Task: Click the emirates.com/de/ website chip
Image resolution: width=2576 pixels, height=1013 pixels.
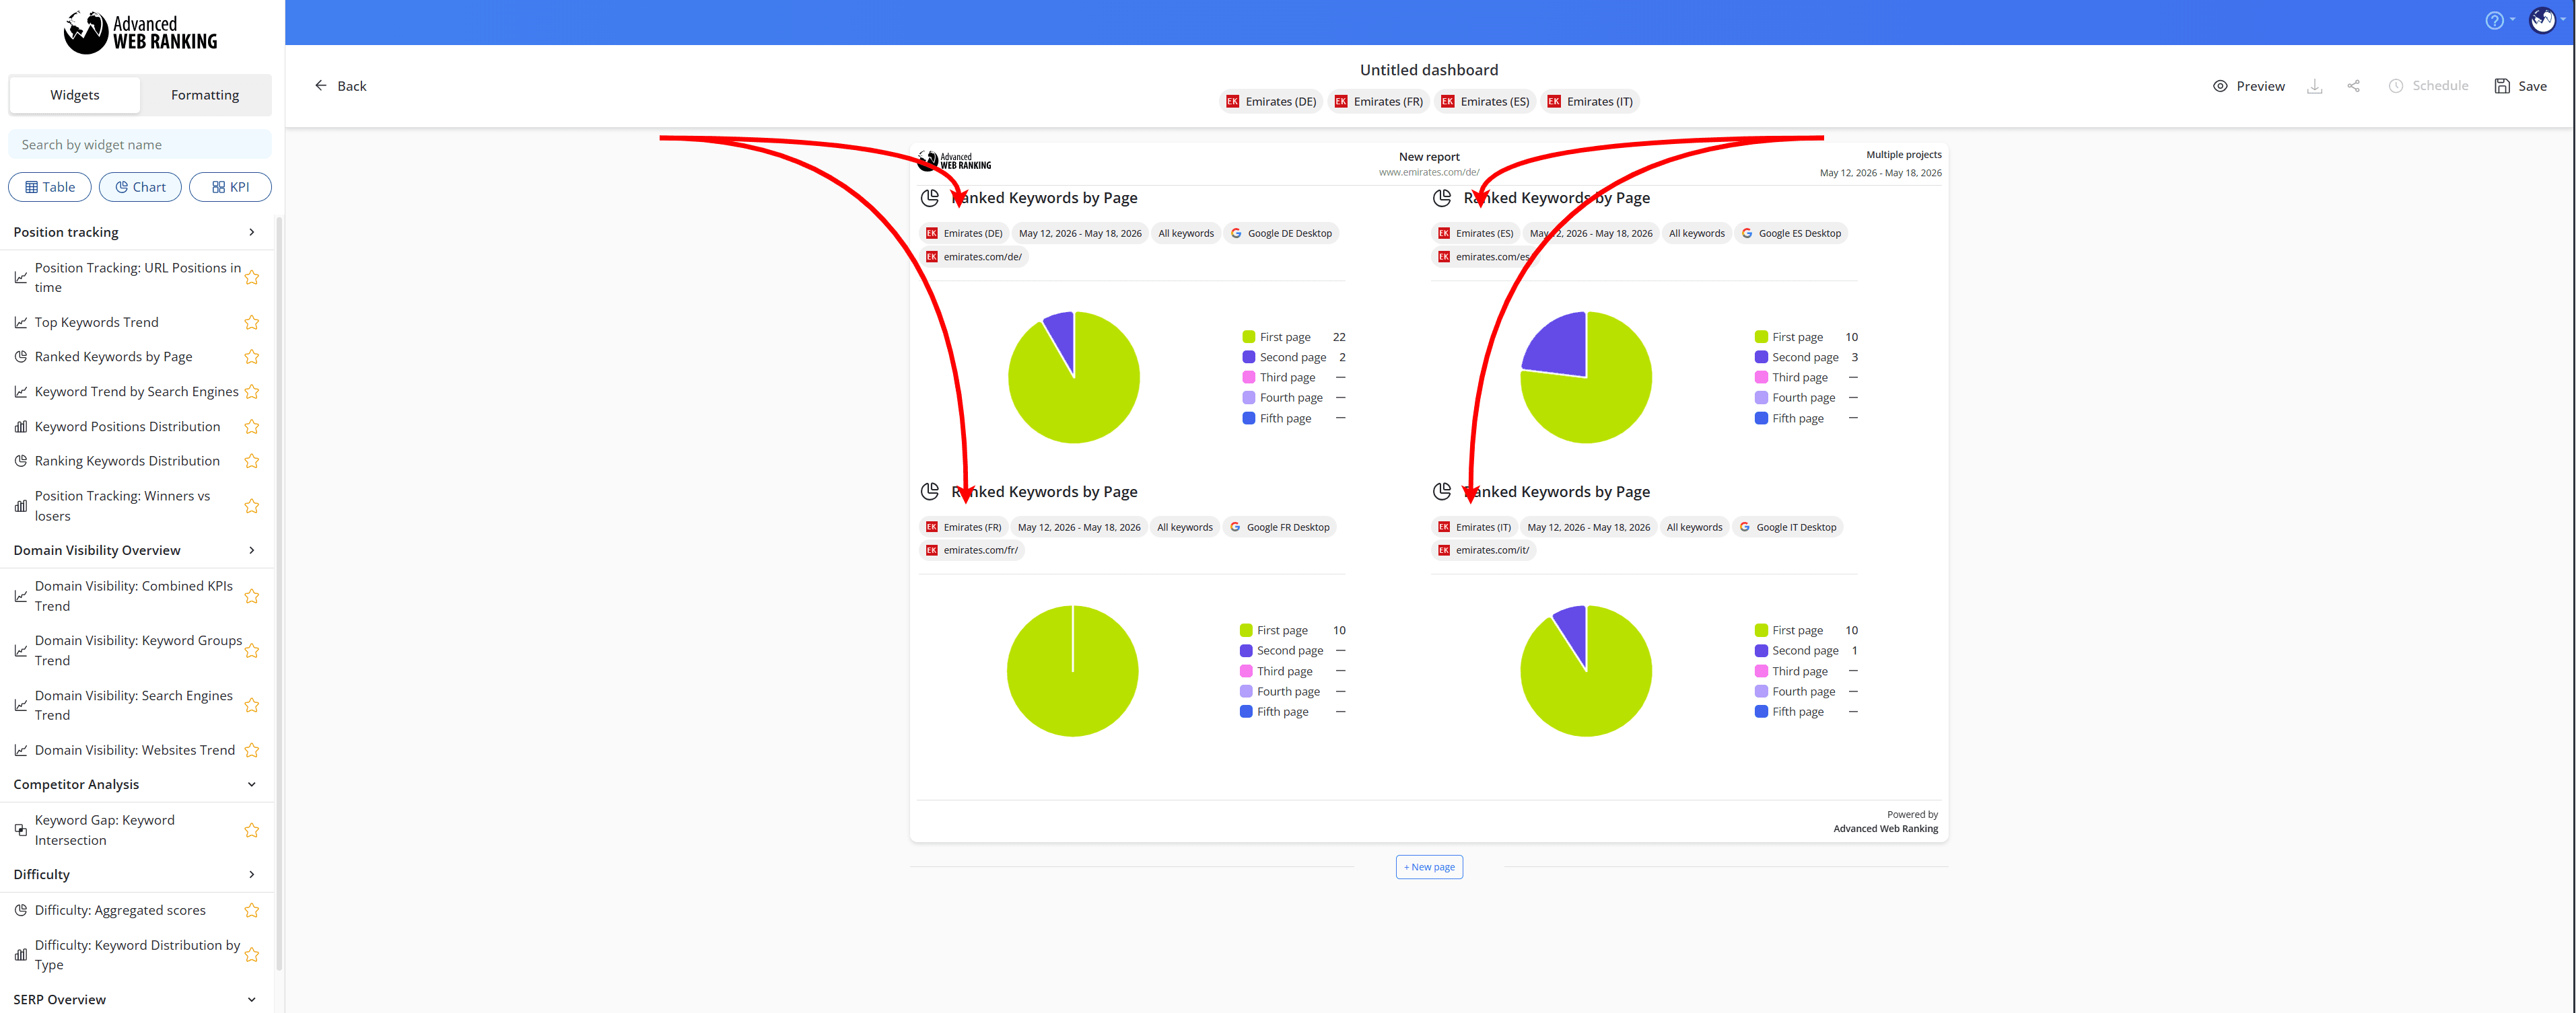Action: (974, 257)
